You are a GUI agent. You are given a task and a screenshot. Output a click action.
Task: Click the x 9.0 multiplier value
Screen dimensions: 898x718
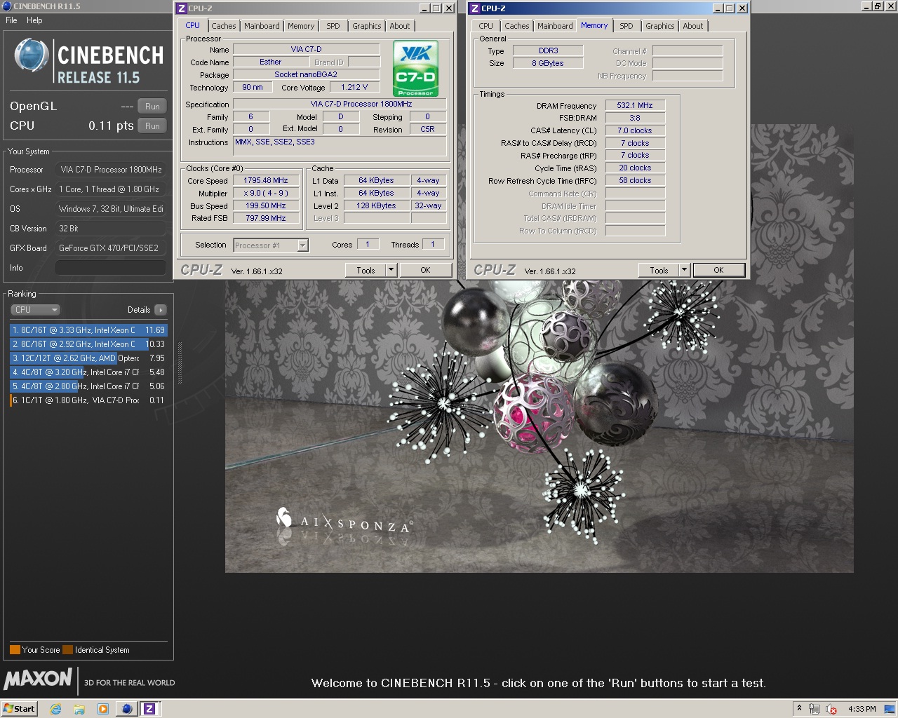(266, 194)
